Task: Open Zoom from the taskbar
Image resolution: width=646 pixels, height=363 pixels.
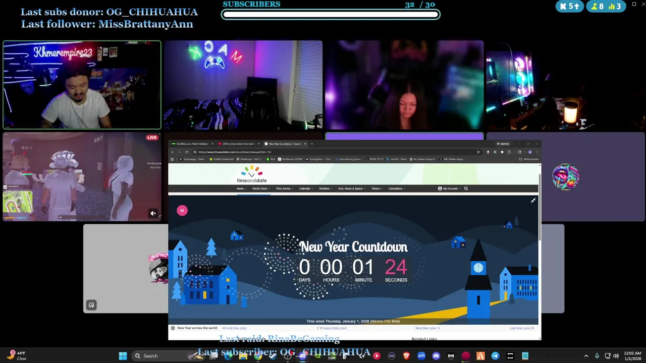Action: (421, 356)
